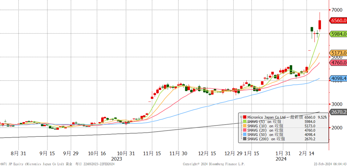Click the pink SMAVG (20) legend swatch
The image size is (347, 166).
(x=244, y=130)
